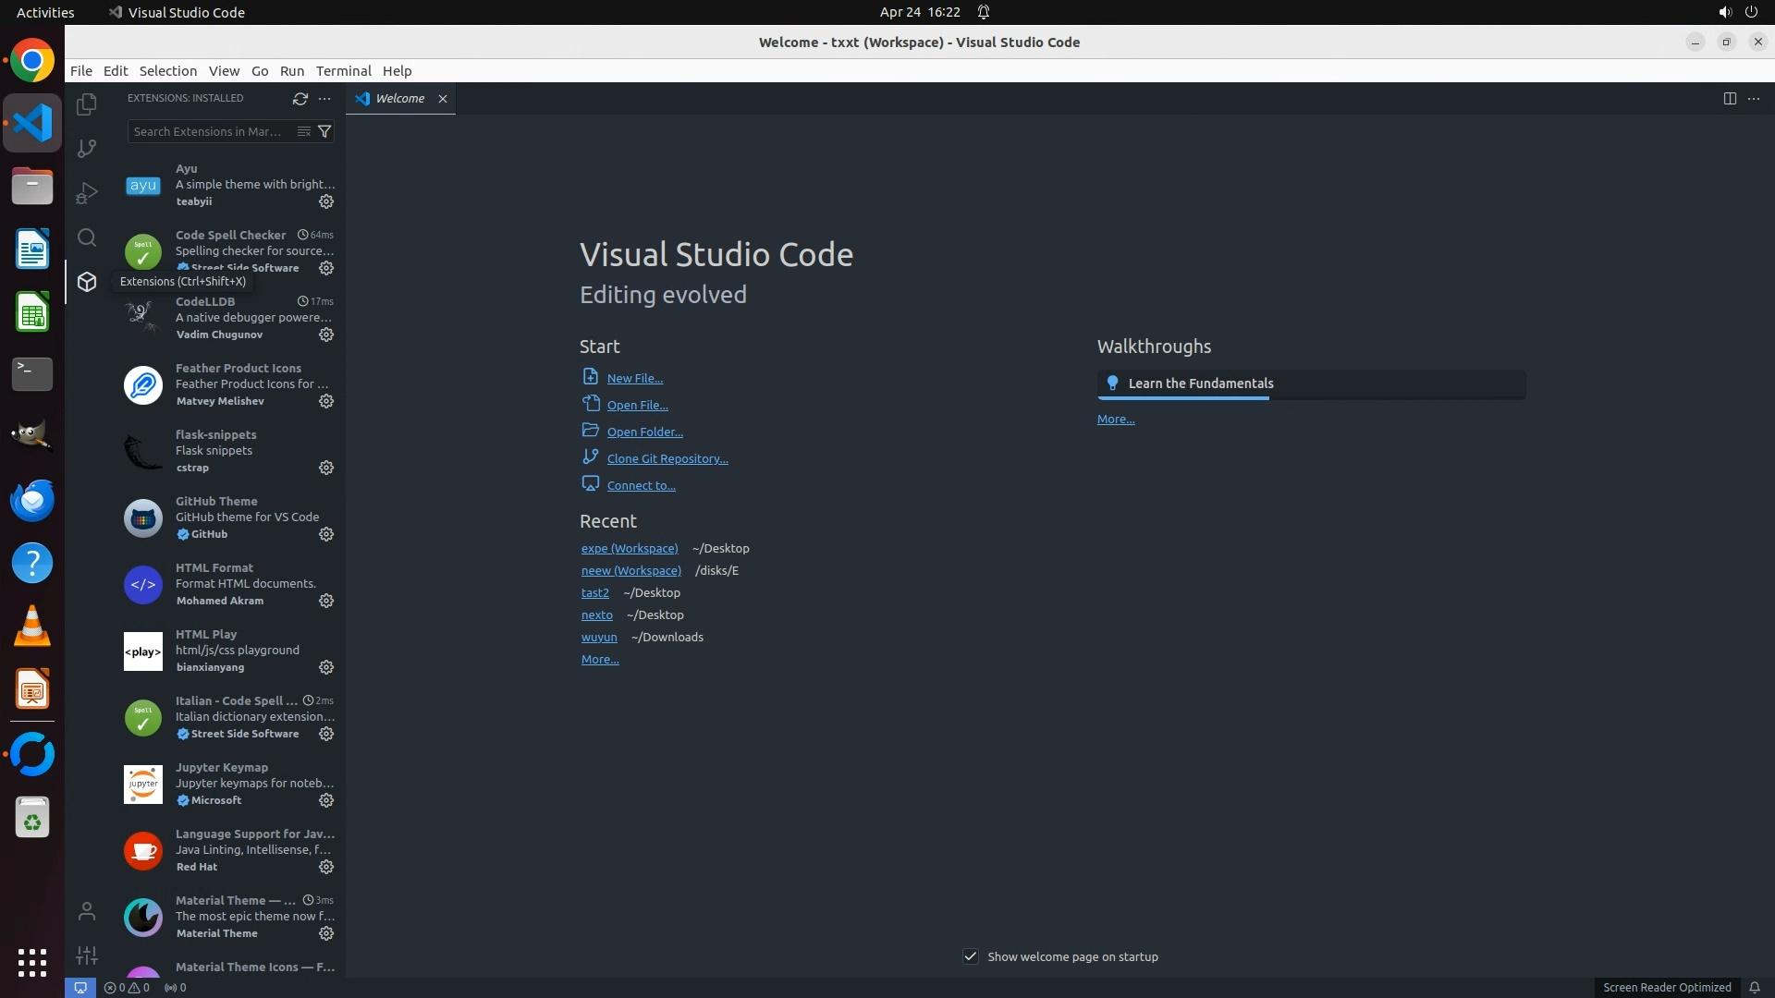Open the Explorer view in activity bar
This screenshot has height=998, width=1775.
87,104
